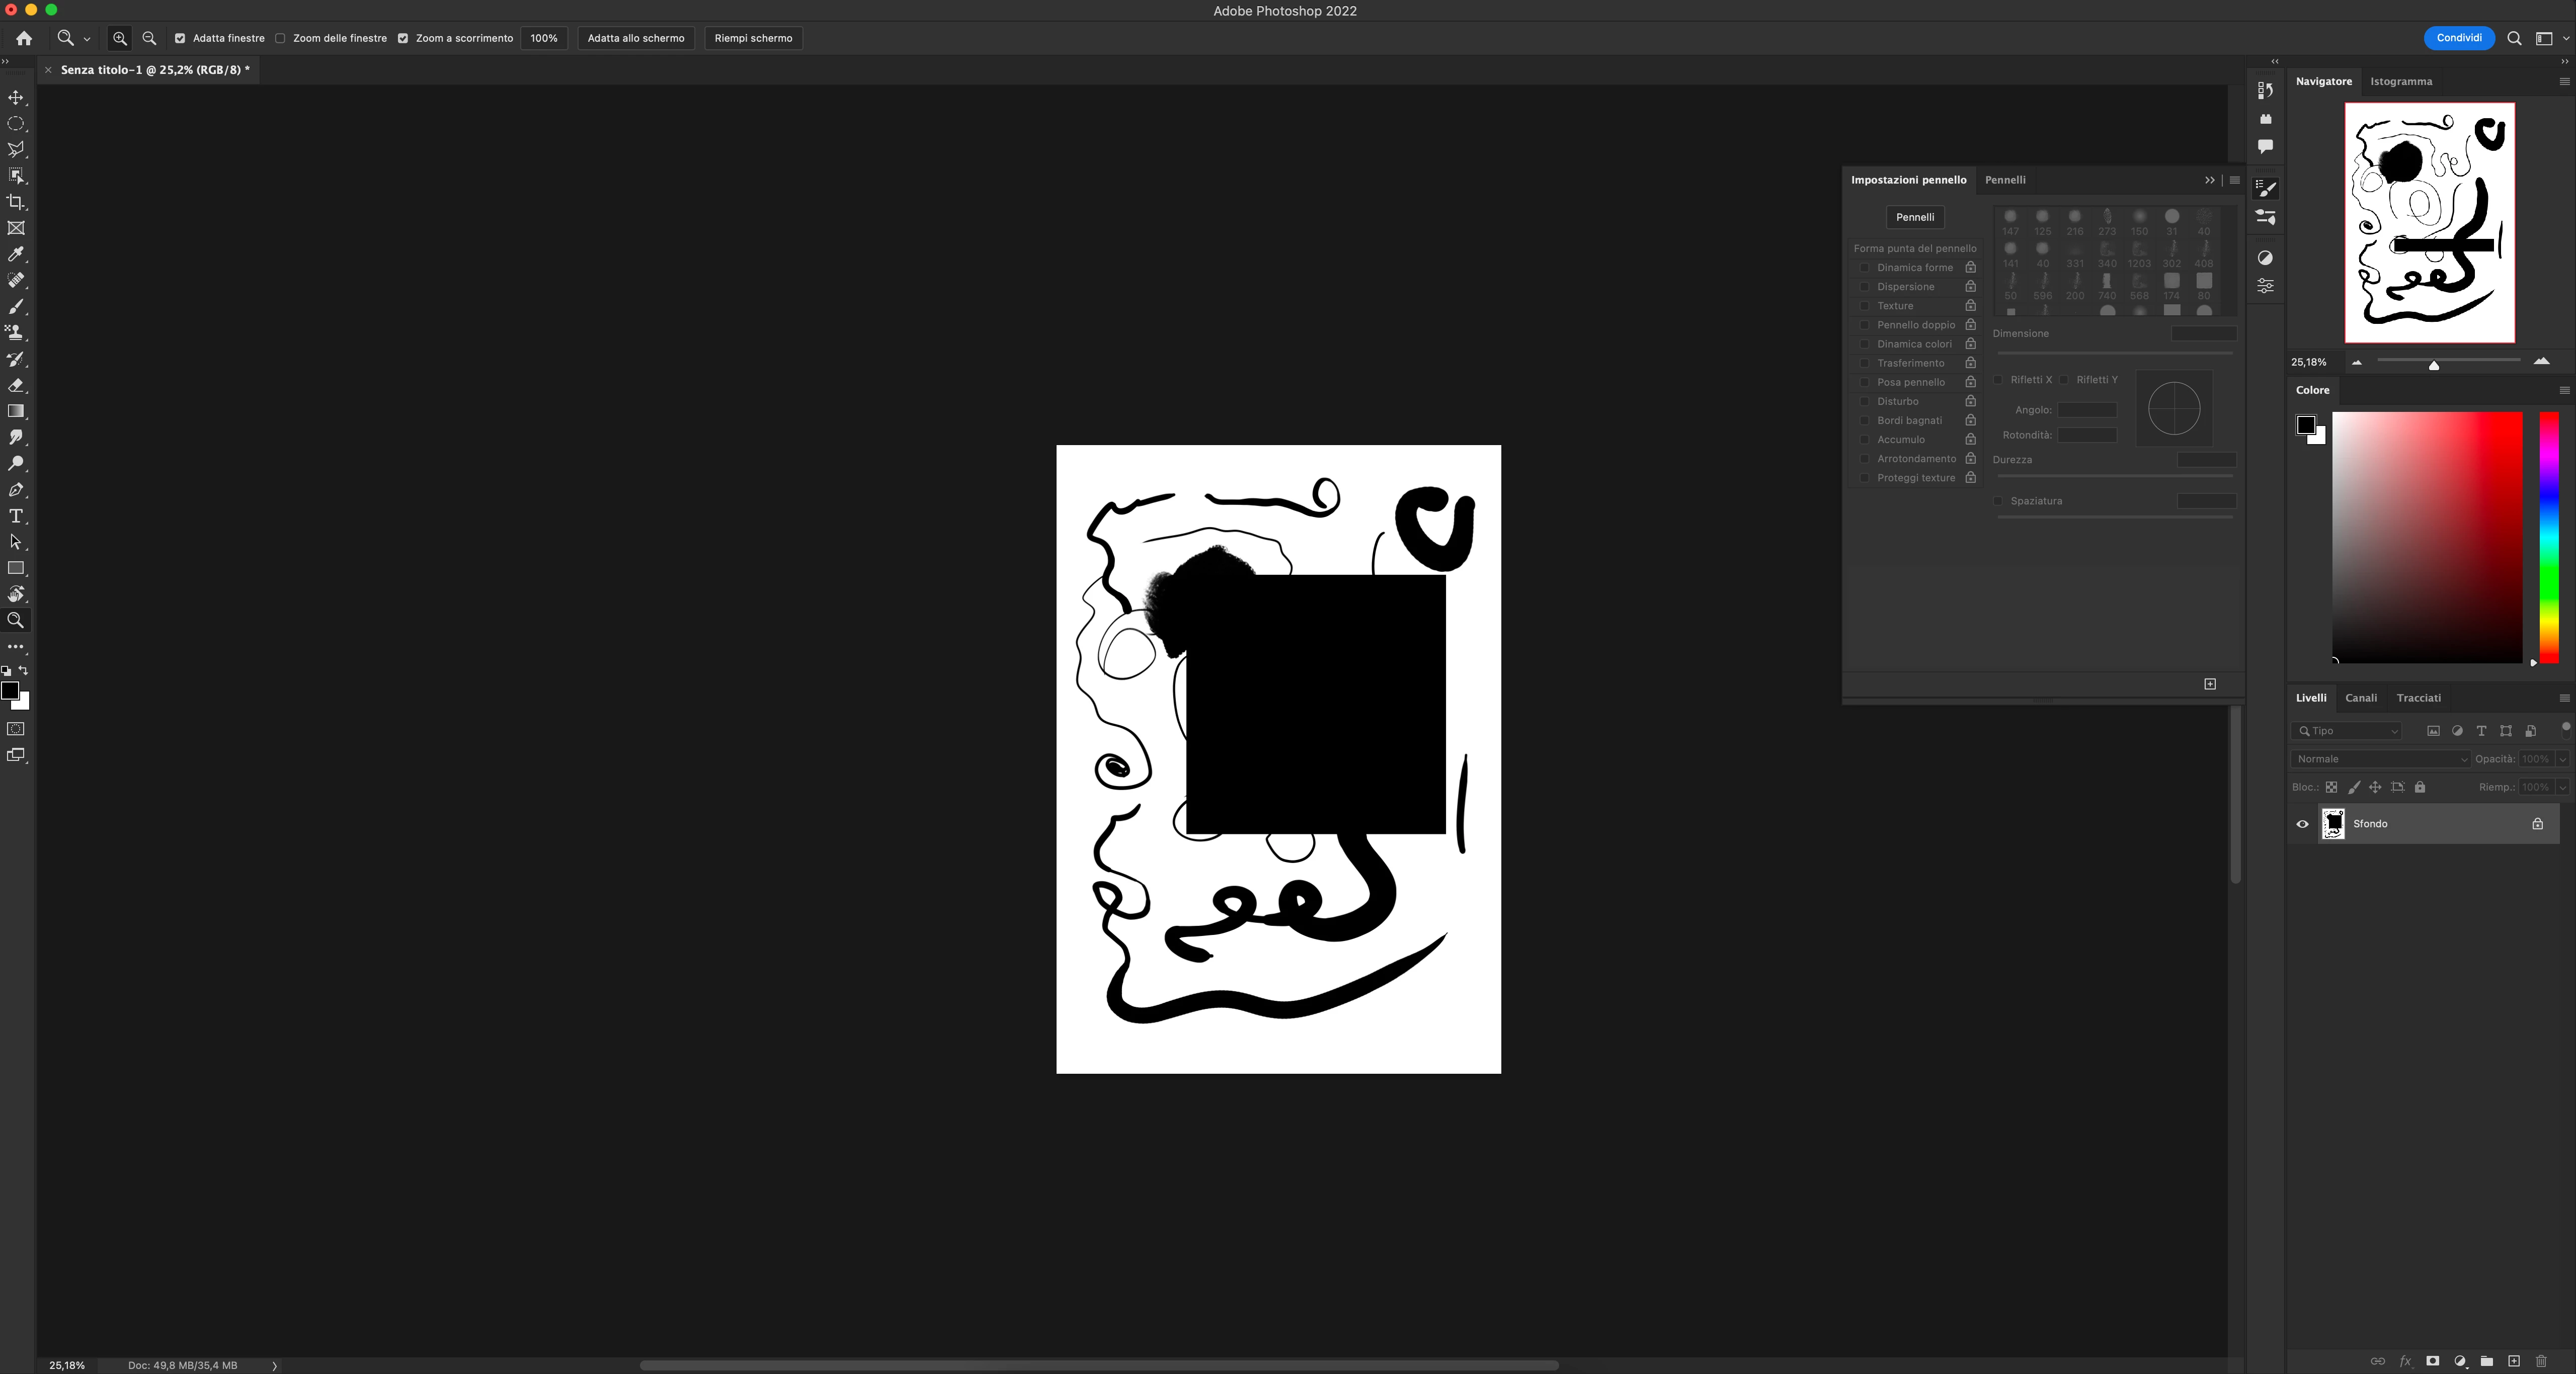Click the Condividi button

2458,38
